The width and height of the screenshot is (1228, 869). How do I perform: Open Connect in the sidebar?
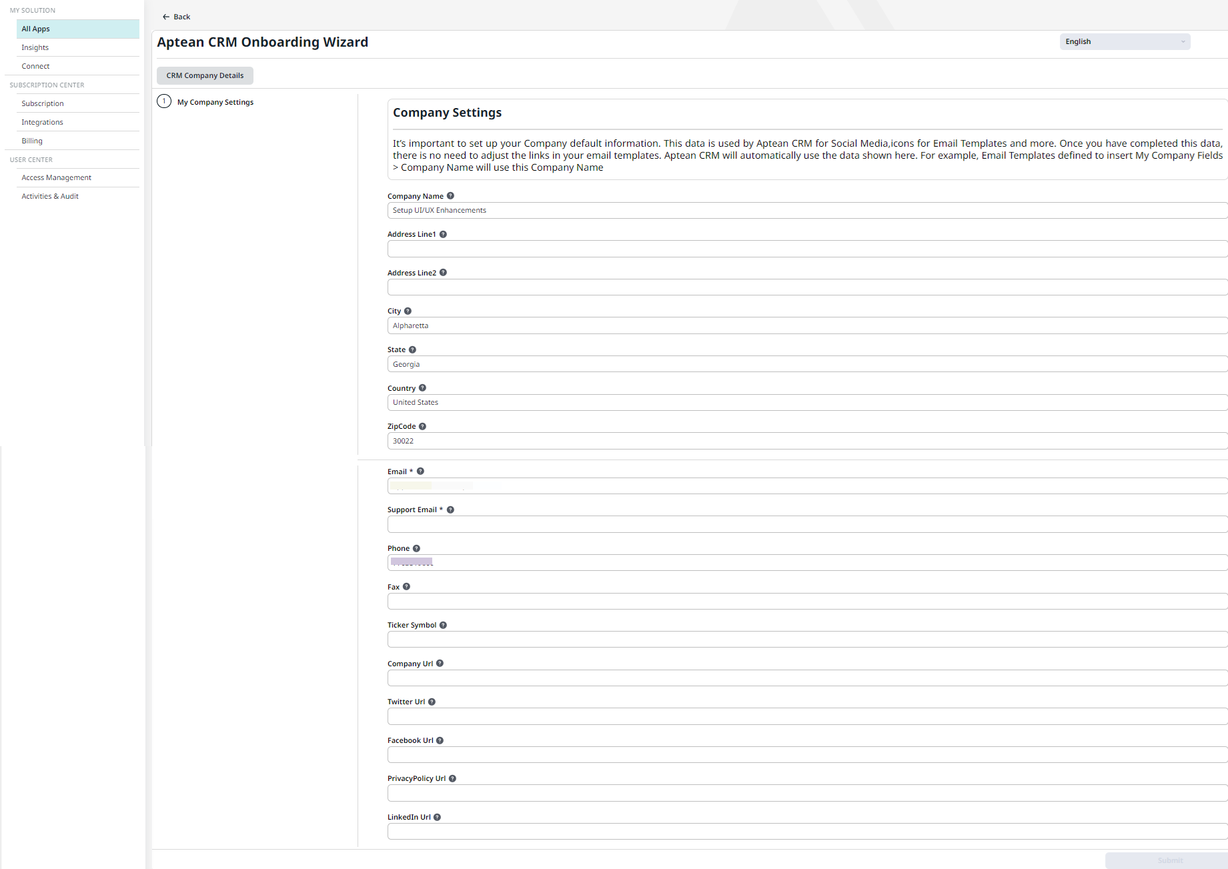coord(78,66)
